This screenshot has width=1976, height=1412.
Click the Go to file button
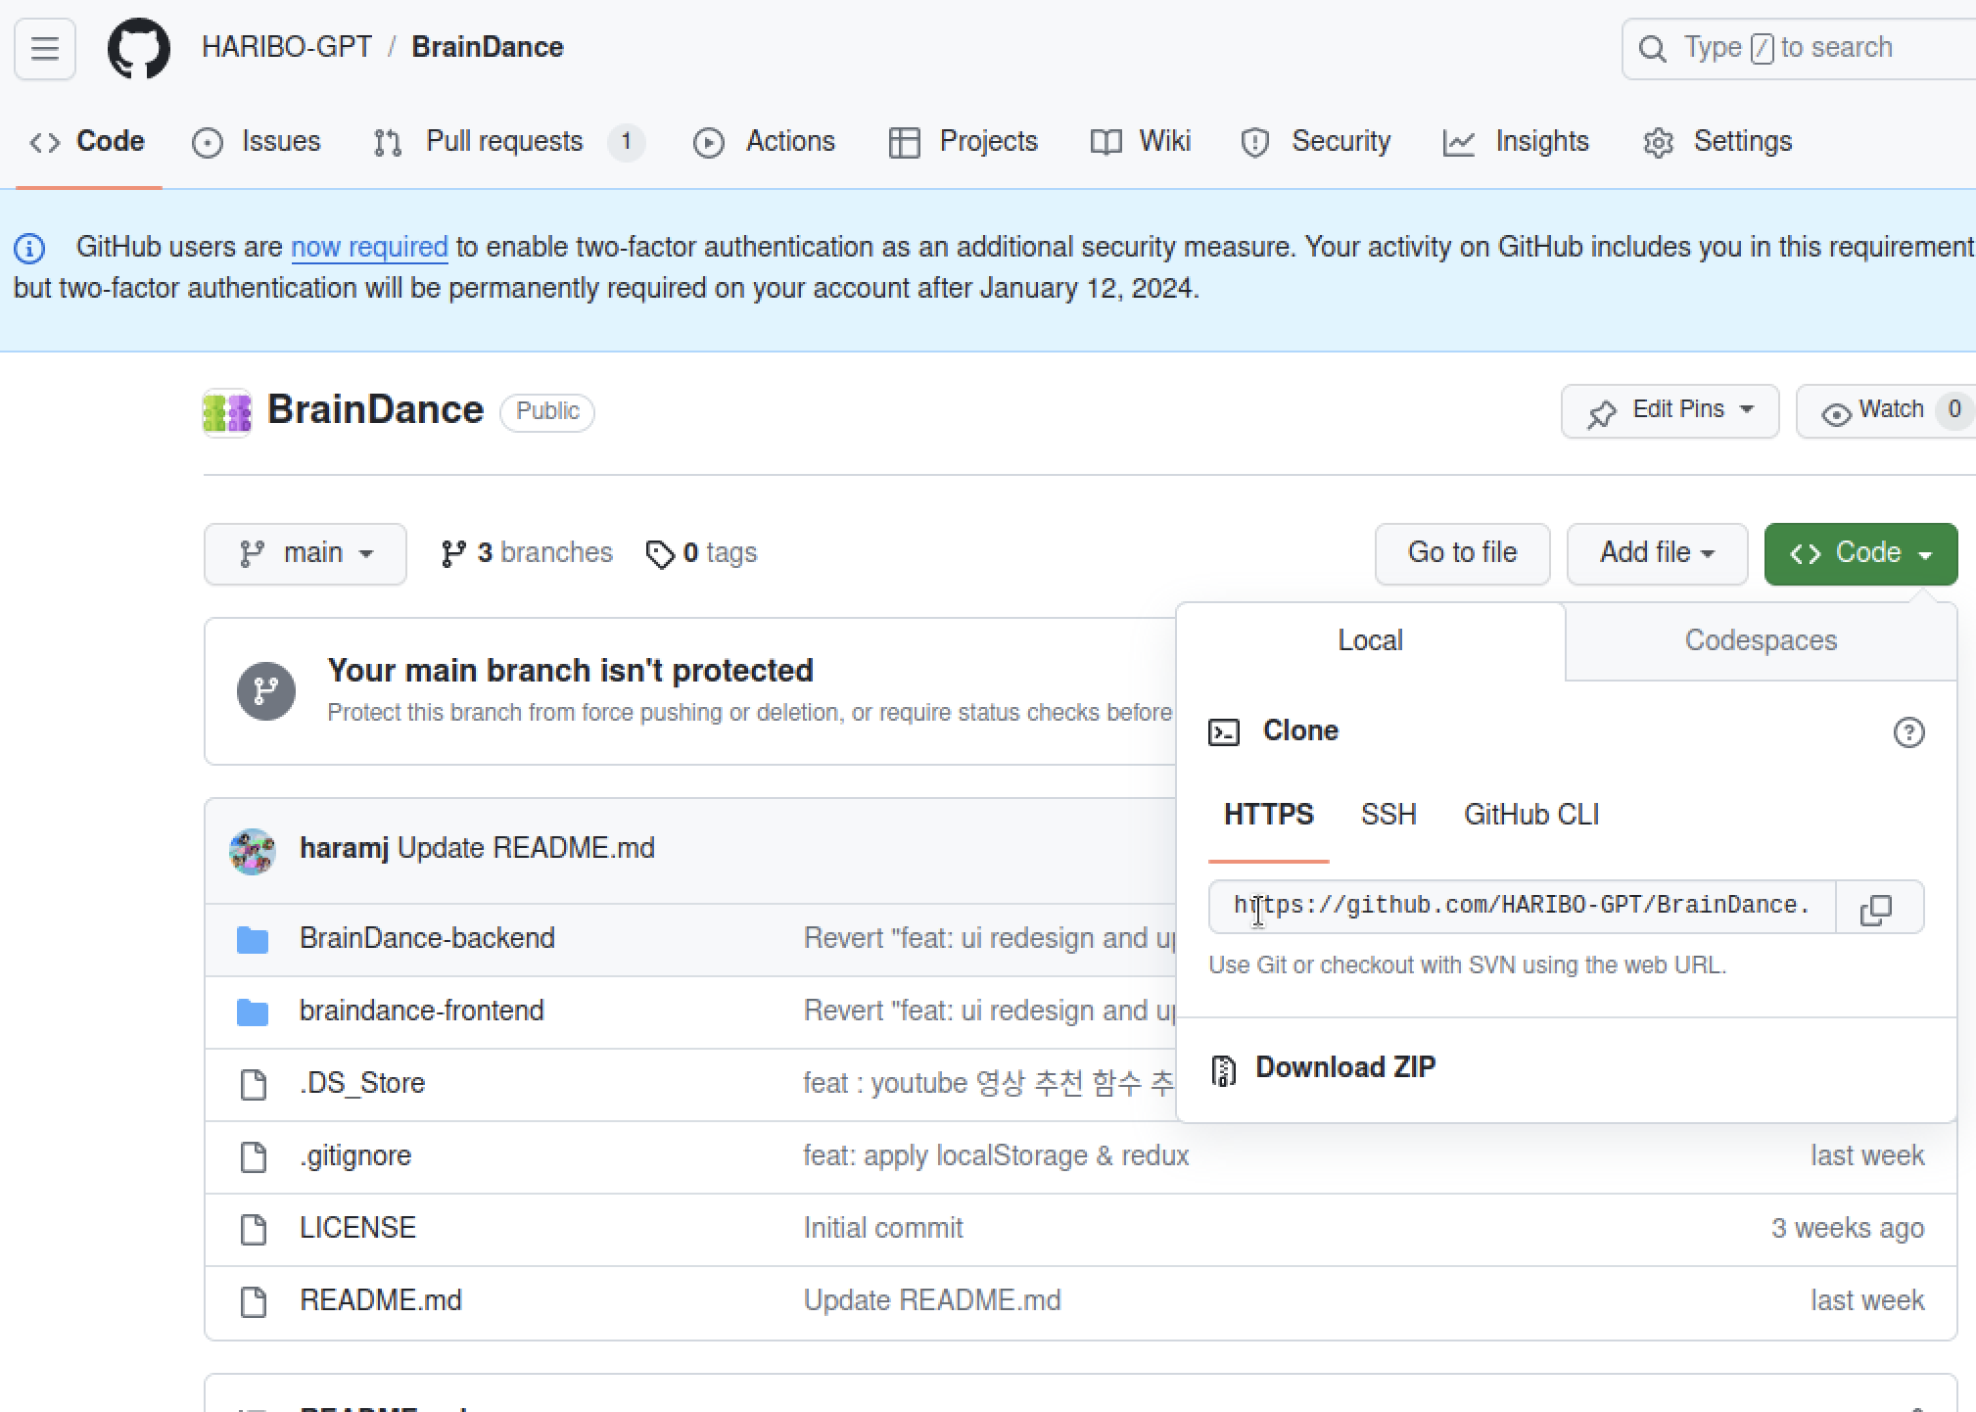point(1463,554)
